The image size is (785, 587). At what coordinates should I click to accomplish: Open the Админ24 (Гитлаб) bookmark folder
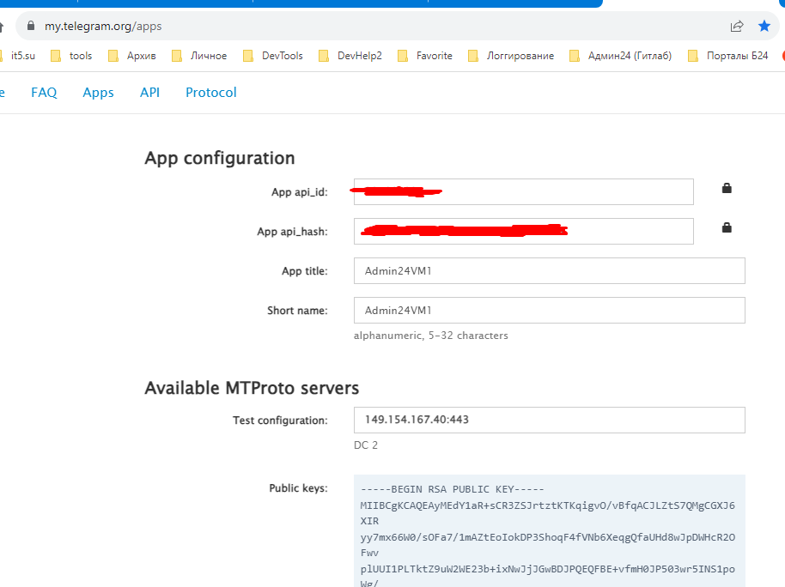(620, 56)
